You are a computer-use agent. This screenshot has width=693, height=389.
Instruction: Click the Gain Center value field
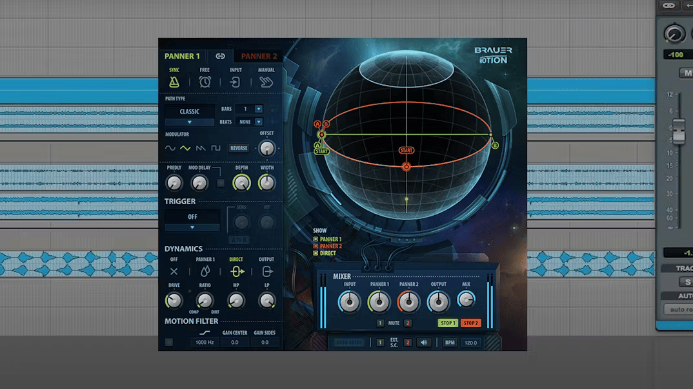(x=235, y=342)
